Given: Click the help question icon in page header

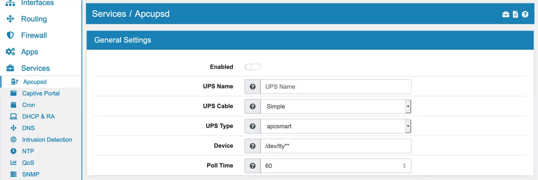Looking at the screenshot, I should (525, 14).
